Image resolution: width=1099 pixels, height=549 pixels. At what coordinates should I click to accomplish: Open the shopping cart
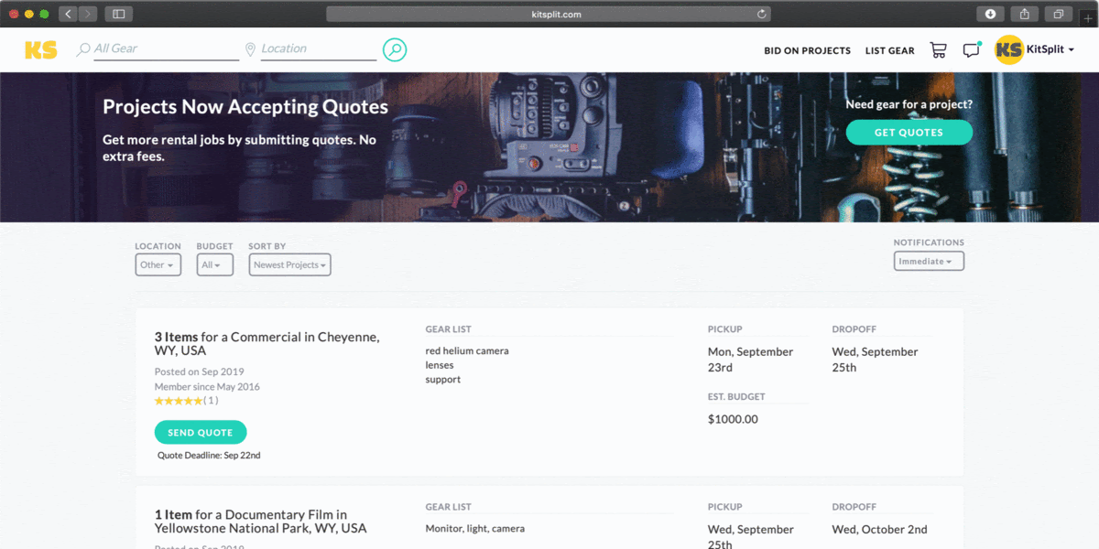[938, 50]
